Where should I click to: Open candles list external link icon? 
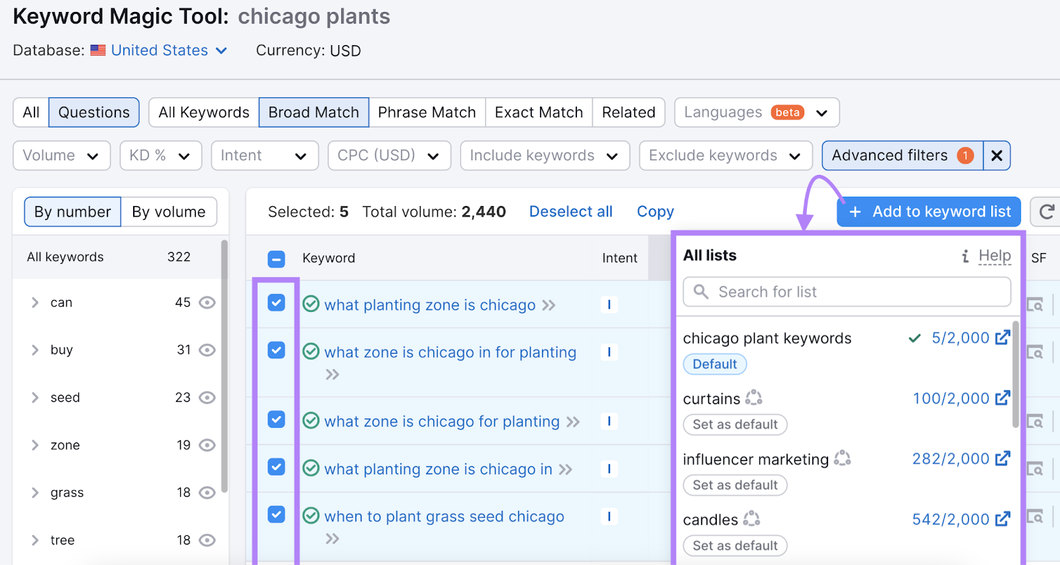[x=1002, y=519]
